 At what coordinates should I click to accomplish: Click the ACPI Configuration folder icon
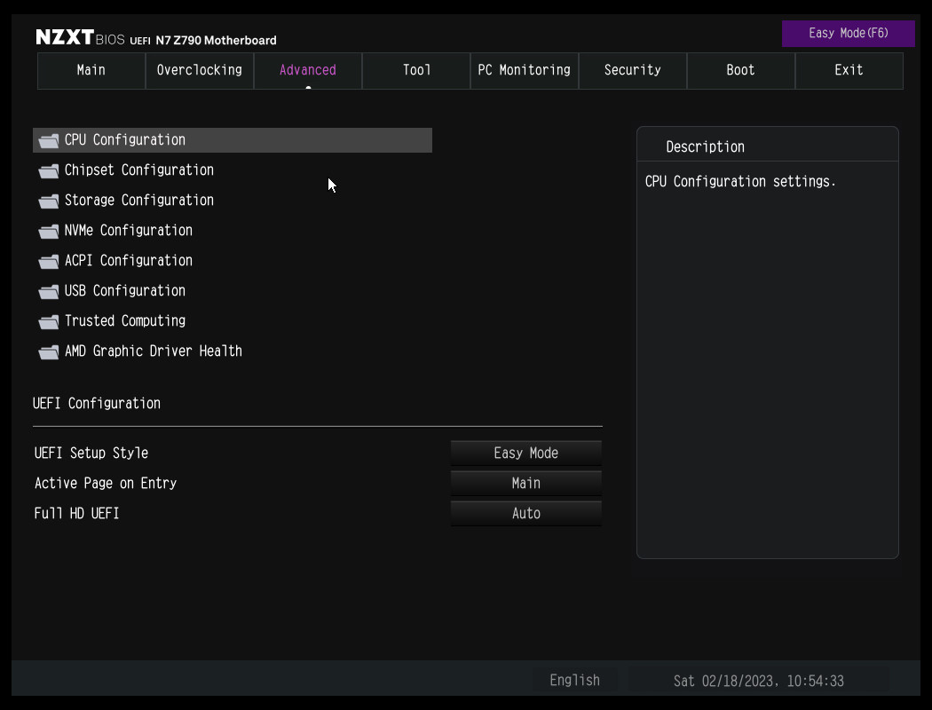coord(49,262)
